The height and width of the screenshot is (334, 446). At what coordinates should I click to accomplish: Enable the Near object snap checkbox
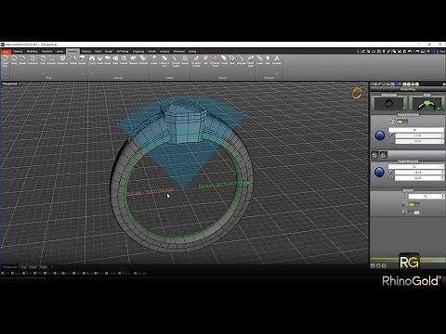click(x=12, y=273)
